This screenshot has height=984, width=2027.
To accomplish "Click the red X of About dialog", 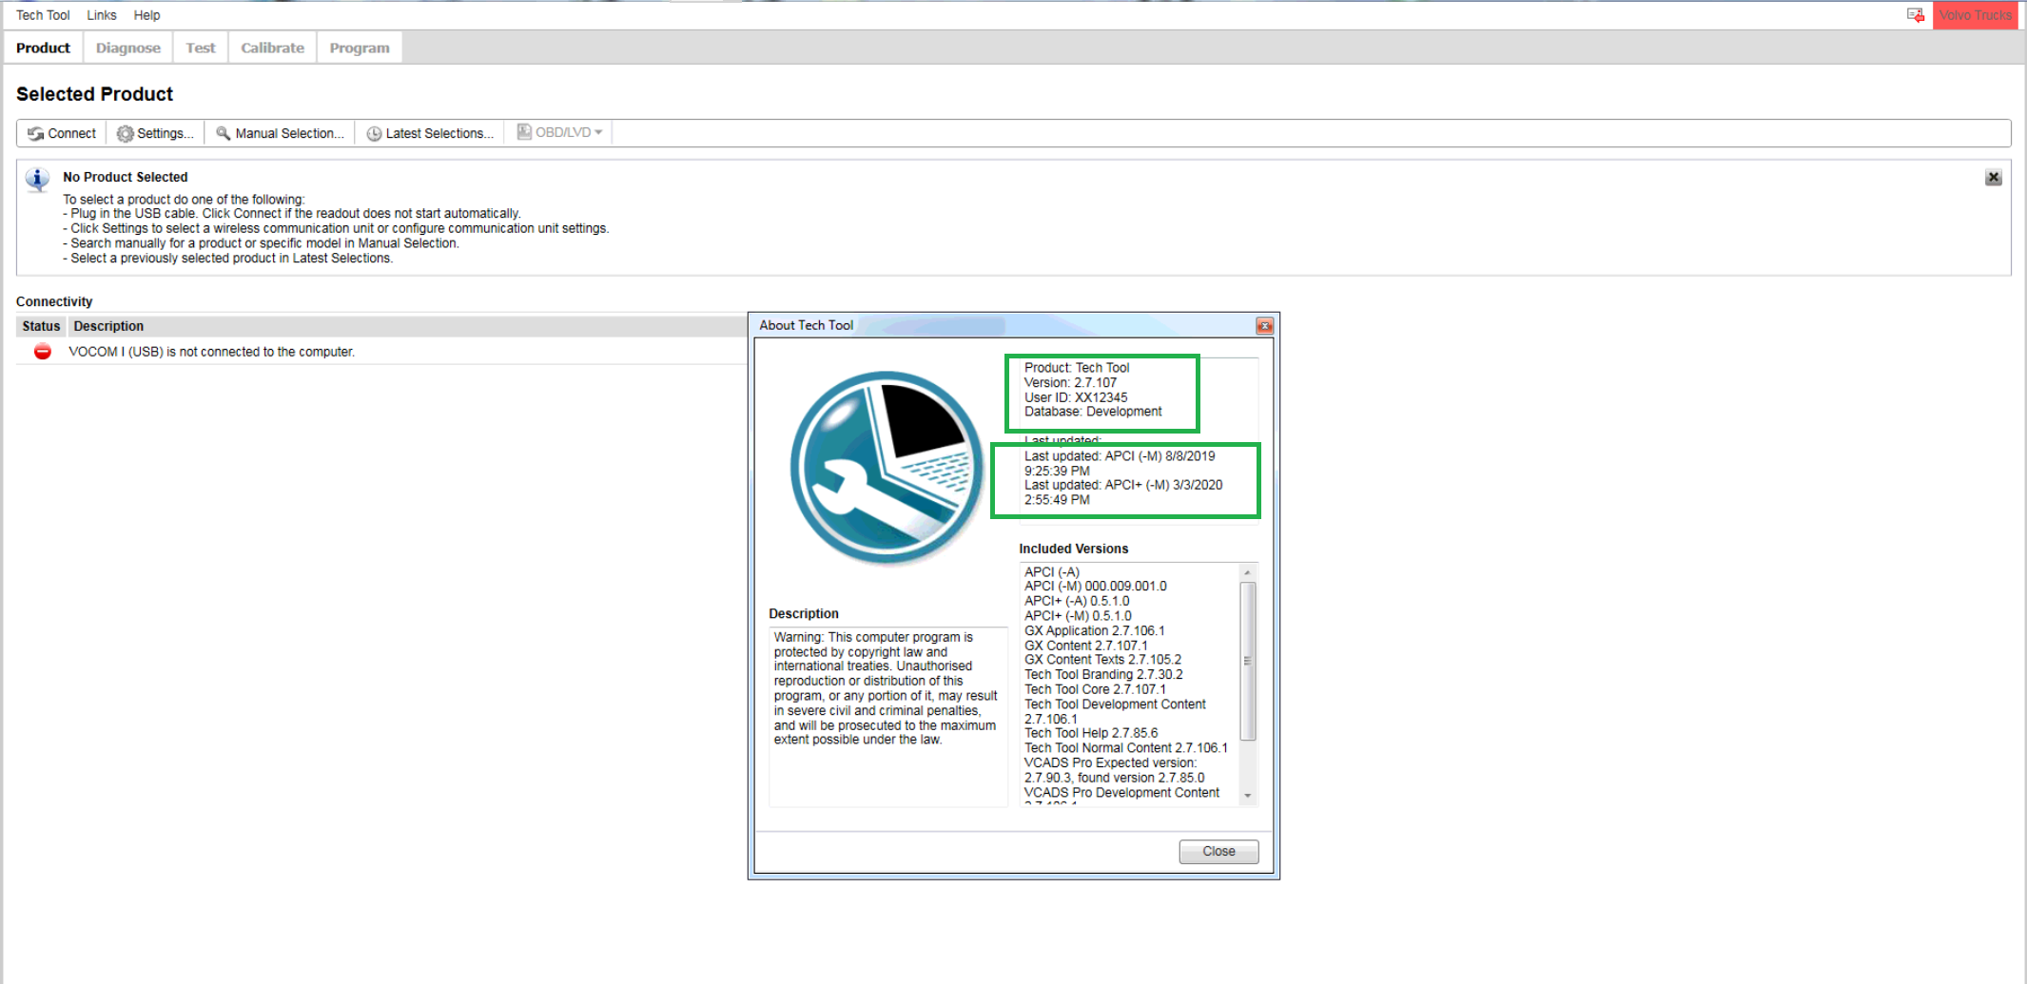I will (1263, 326).
